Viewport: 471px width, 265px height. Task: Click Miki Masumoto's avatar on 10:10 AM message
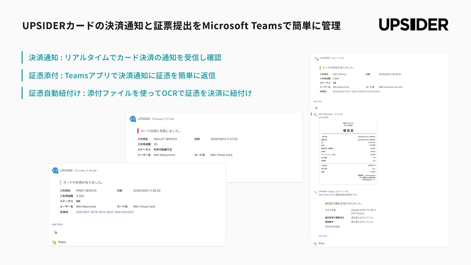tap(315, 114)
